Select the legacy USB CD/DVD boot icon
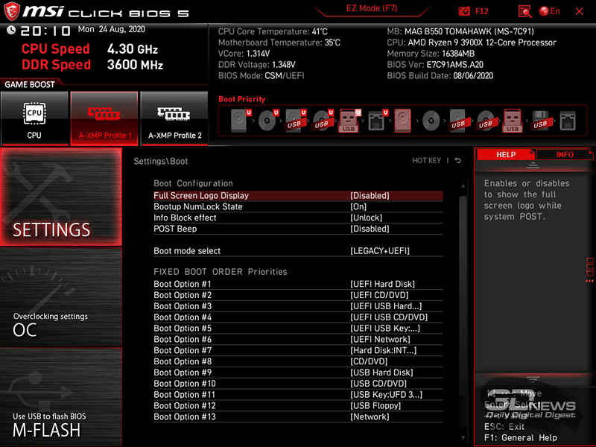This screenshot has width=596, height=447. coord(486,121)
